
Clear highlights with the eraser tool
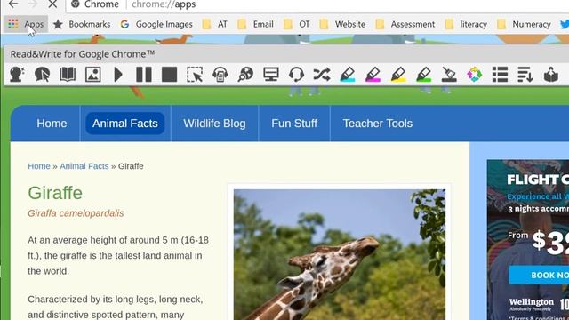449,75
